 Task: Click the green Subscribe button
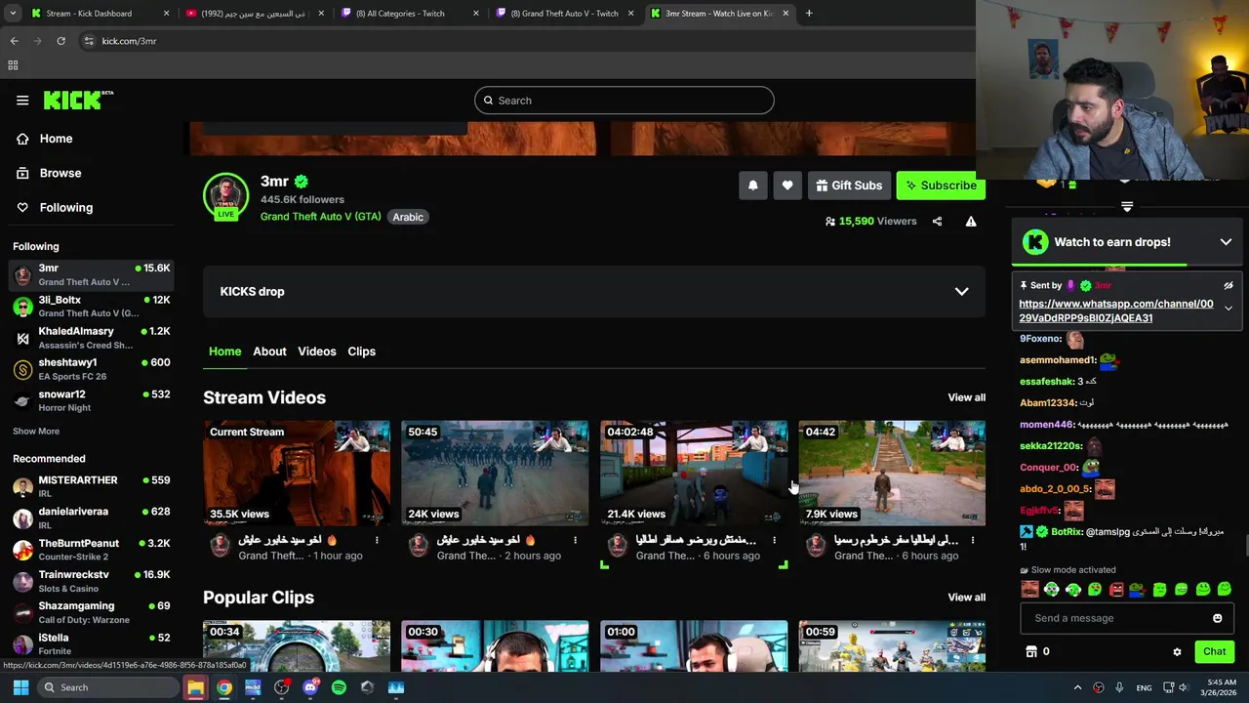point(941,186)
